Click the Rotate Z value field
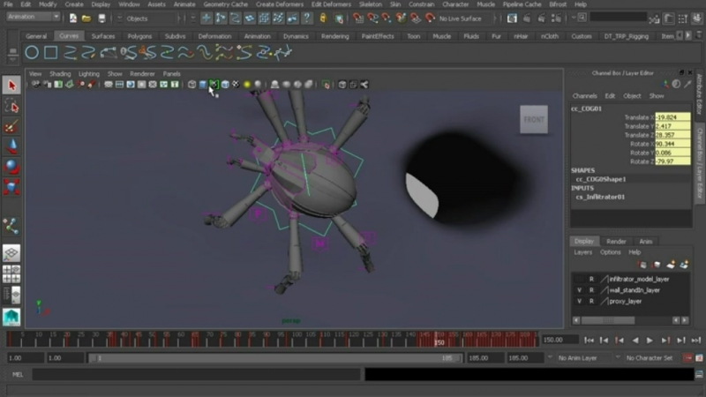The image size is (706, 397). click(672, 161)
